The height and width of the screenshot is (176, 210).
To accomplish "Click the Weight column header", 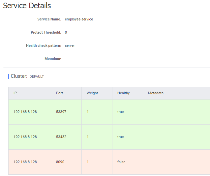I will coord(92,93).
